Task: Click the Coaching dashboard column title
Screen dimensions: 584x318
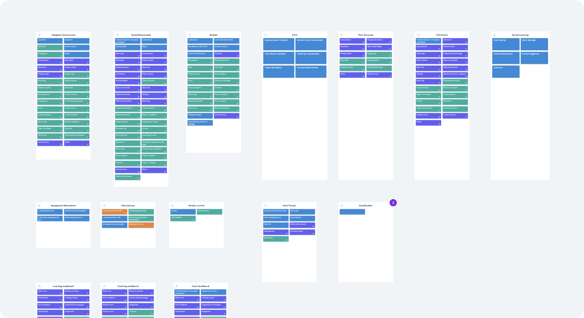Action: click(x=128, y=286)
